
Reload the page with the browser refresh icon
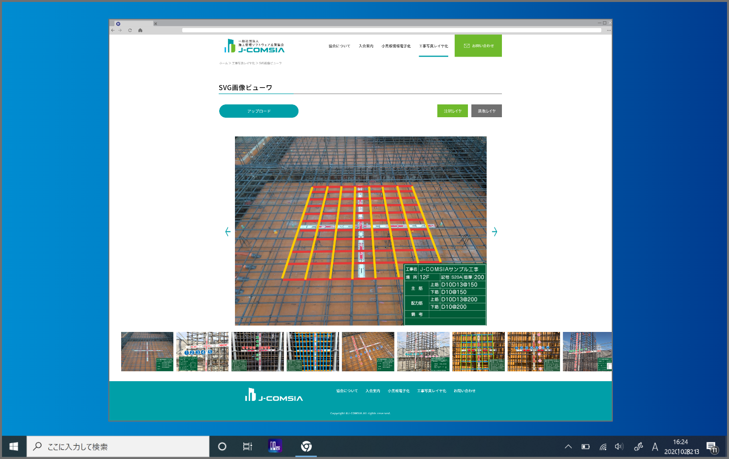coord(130,30)
